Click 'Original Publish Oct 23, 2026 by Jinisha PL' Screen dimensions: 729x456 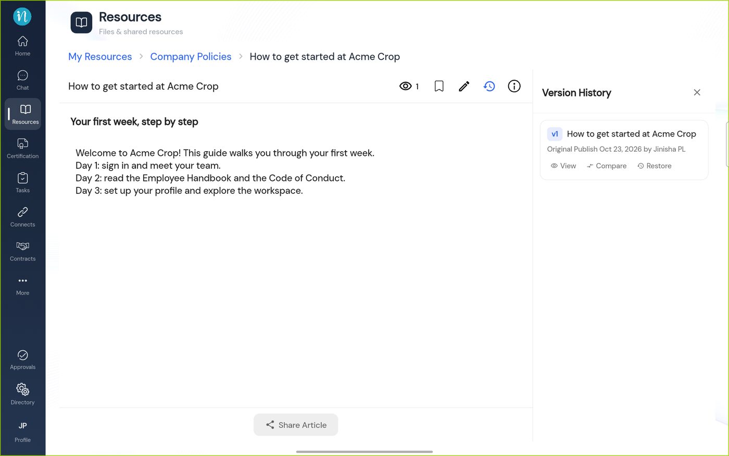[616, 149]
